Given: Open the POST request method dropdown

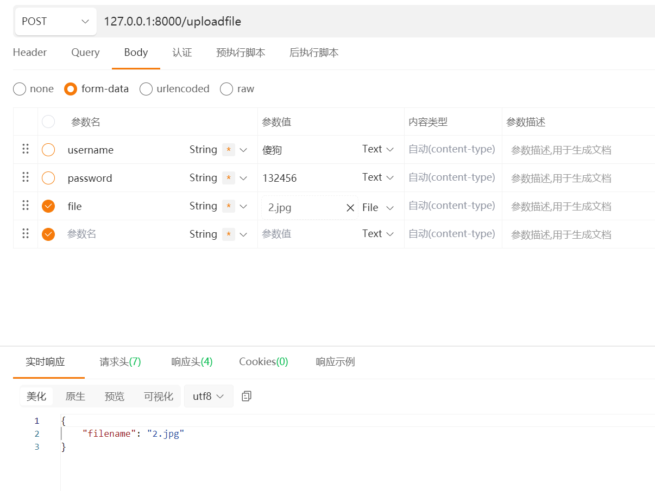Looking at the screenshot, I should coord(55,22).
